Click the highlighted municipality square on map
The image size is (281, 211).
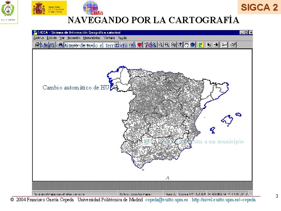click(146, 142)
